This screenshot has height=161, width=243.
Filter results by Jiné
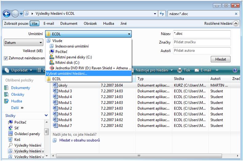(x=123, y=24)
